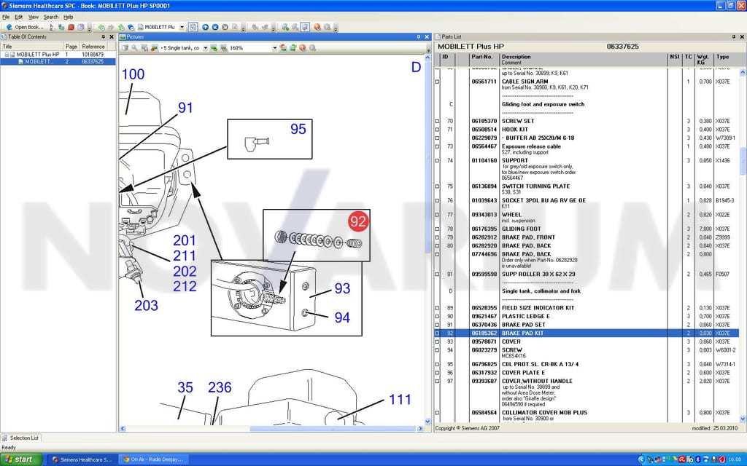Screen dimensions: 747x466
Task: Click hotspot number 95 in the drawing
Action: click(298, 129)
